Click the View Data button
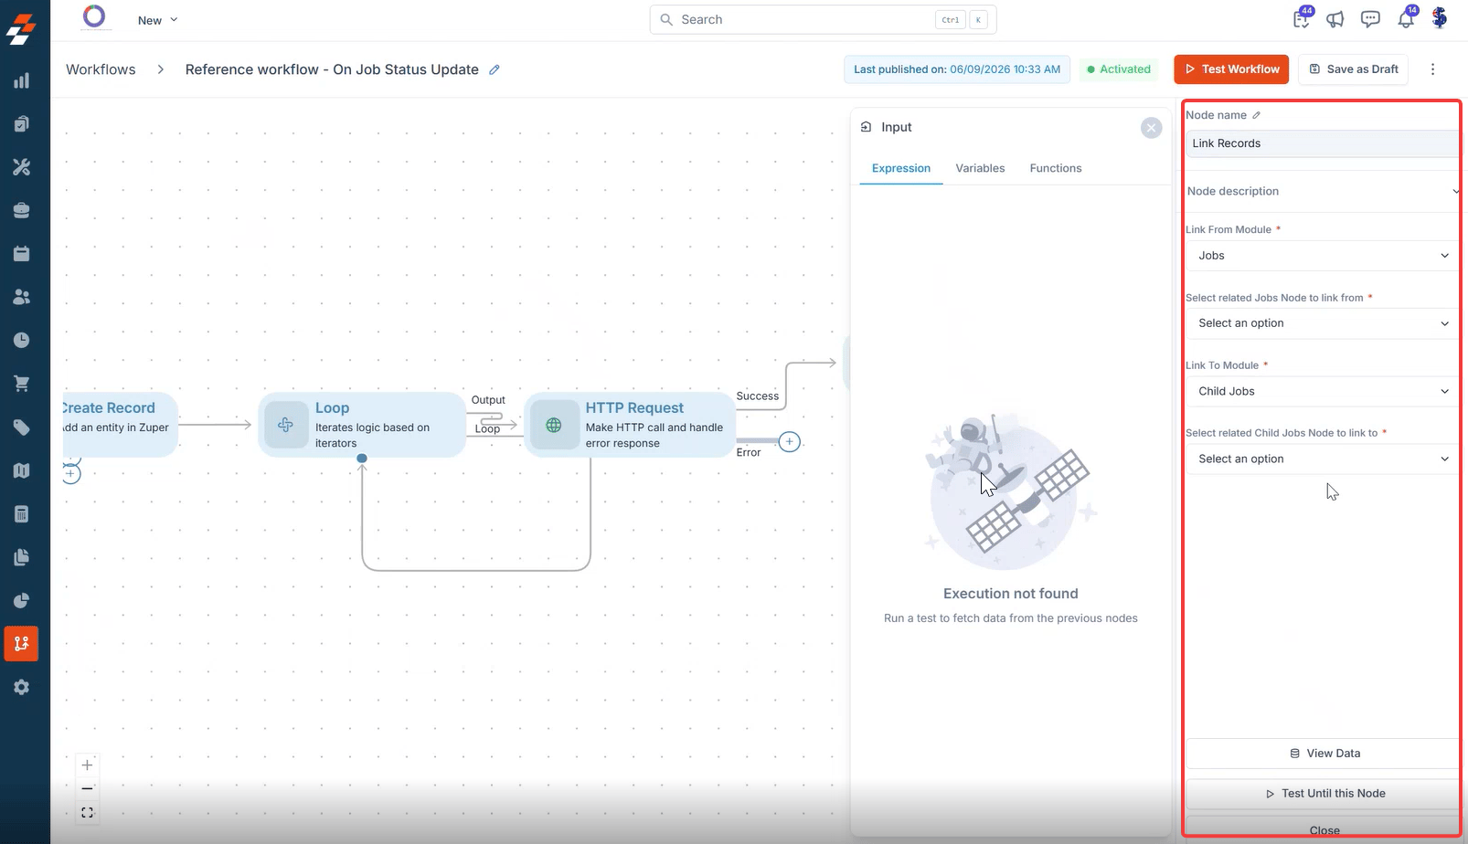Screen dimensions: 1468x844 pos(1324,754)
